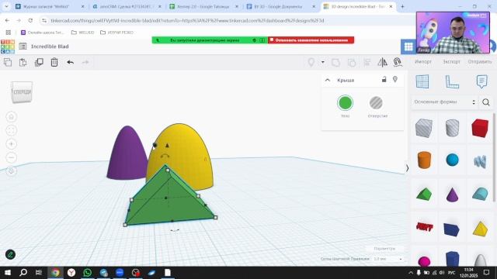Click the Fit all in view button

[11, 130]
